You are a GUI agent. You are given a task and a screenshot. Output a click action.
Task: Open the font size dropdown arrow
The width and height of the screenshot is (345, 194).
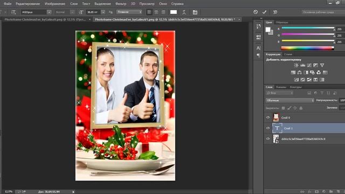point(103,12)
